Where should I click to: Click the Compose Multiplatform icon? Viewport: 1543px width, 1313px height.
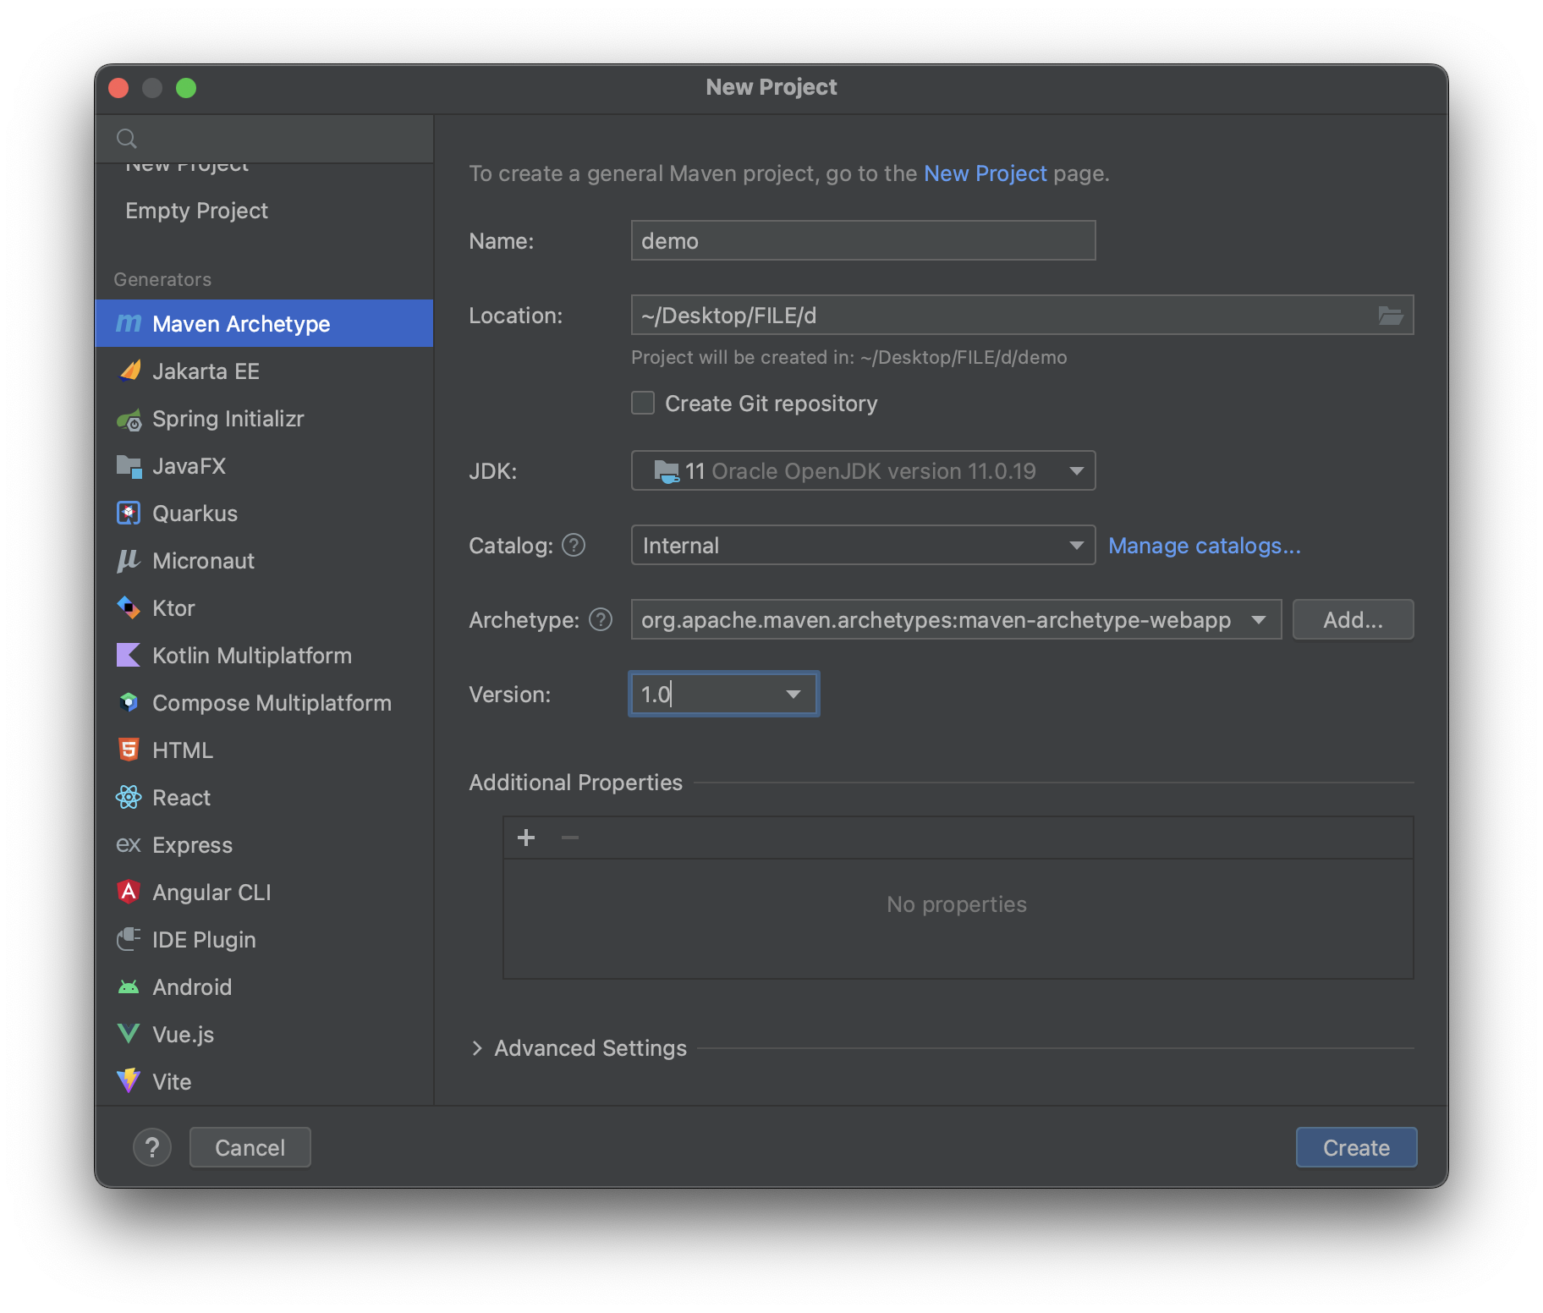pyautogui.click(x=129, y=703)
